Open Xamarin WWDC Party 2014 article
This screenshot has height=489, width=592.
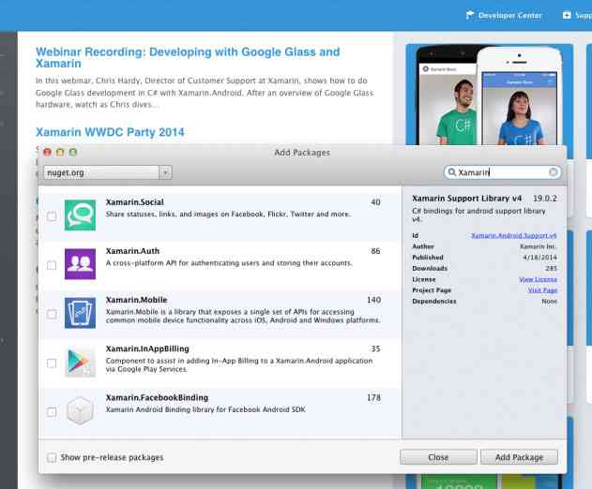coord(110,132)
